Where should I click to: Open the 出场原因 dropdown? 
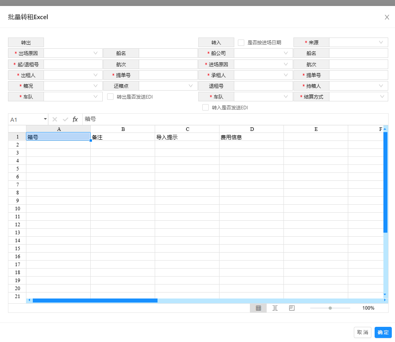tap(73, 53)
